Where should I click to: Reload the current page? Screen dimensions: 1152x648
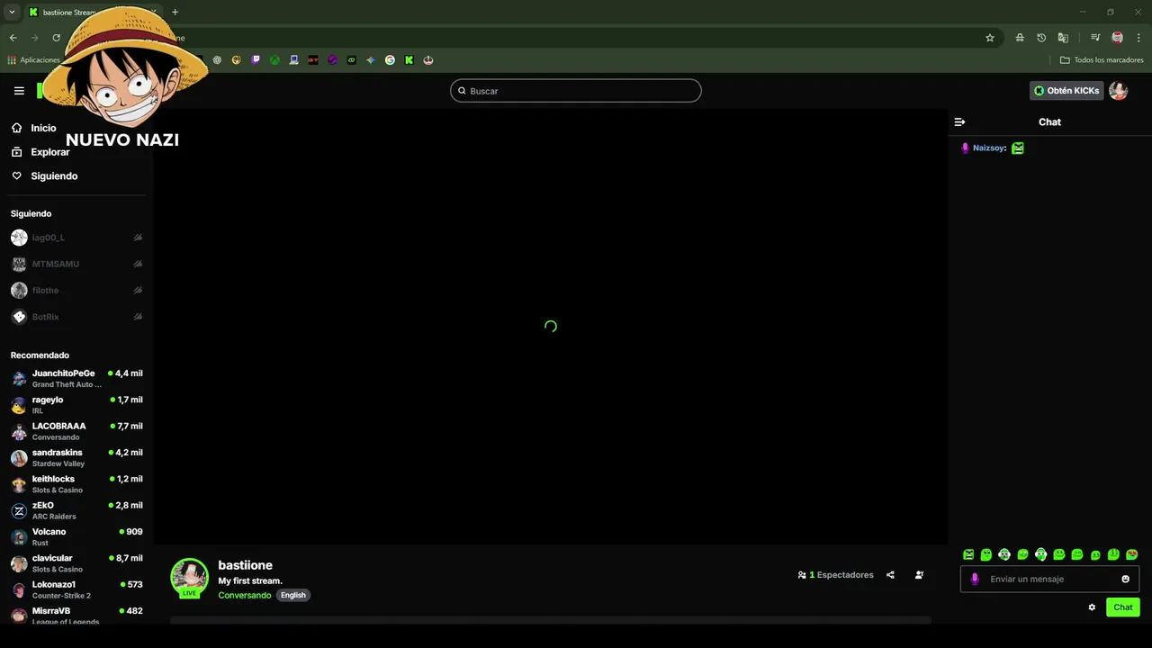tap(56, 38)
